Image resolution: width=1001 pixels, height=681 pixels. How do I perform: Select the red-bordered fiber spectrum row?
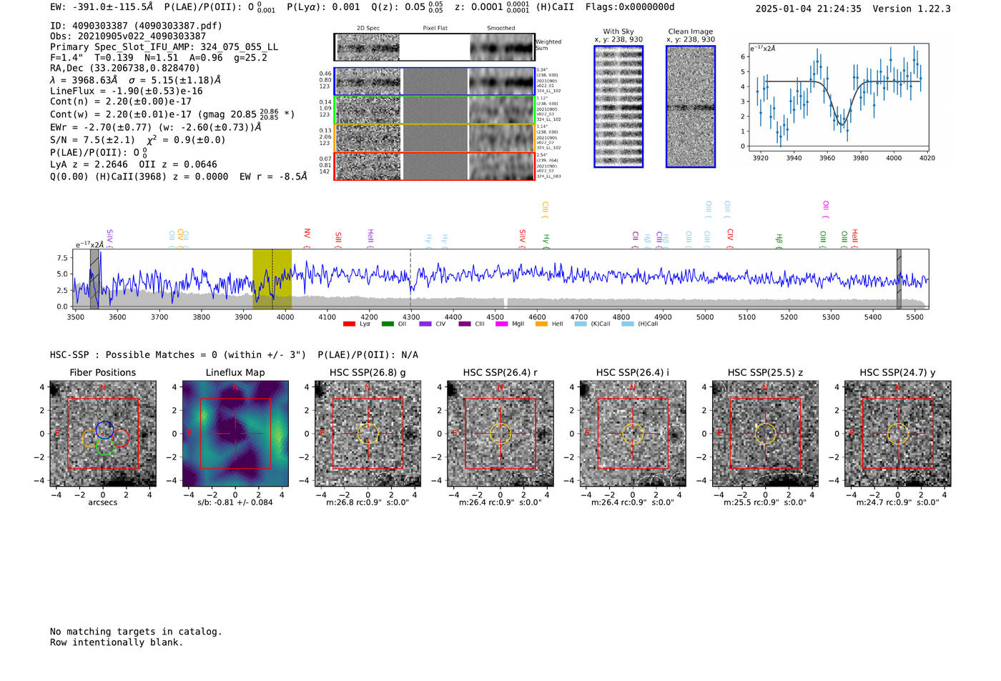(435, 166)
